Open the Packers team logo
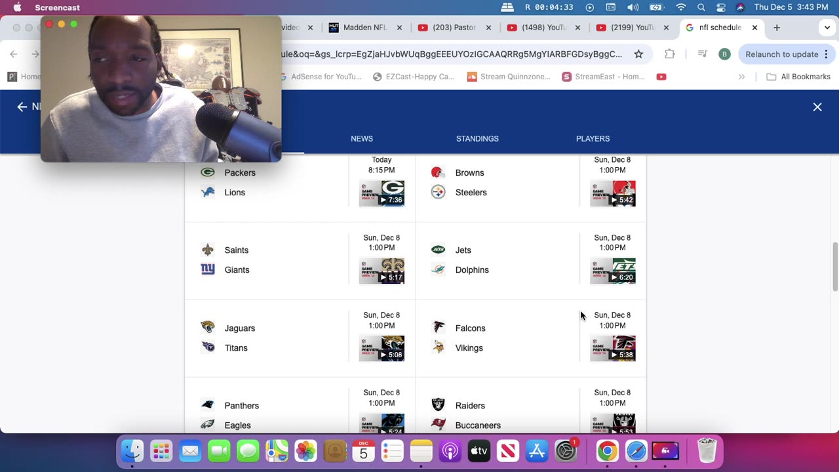This screenshot has width=839, height=472. 208,172
